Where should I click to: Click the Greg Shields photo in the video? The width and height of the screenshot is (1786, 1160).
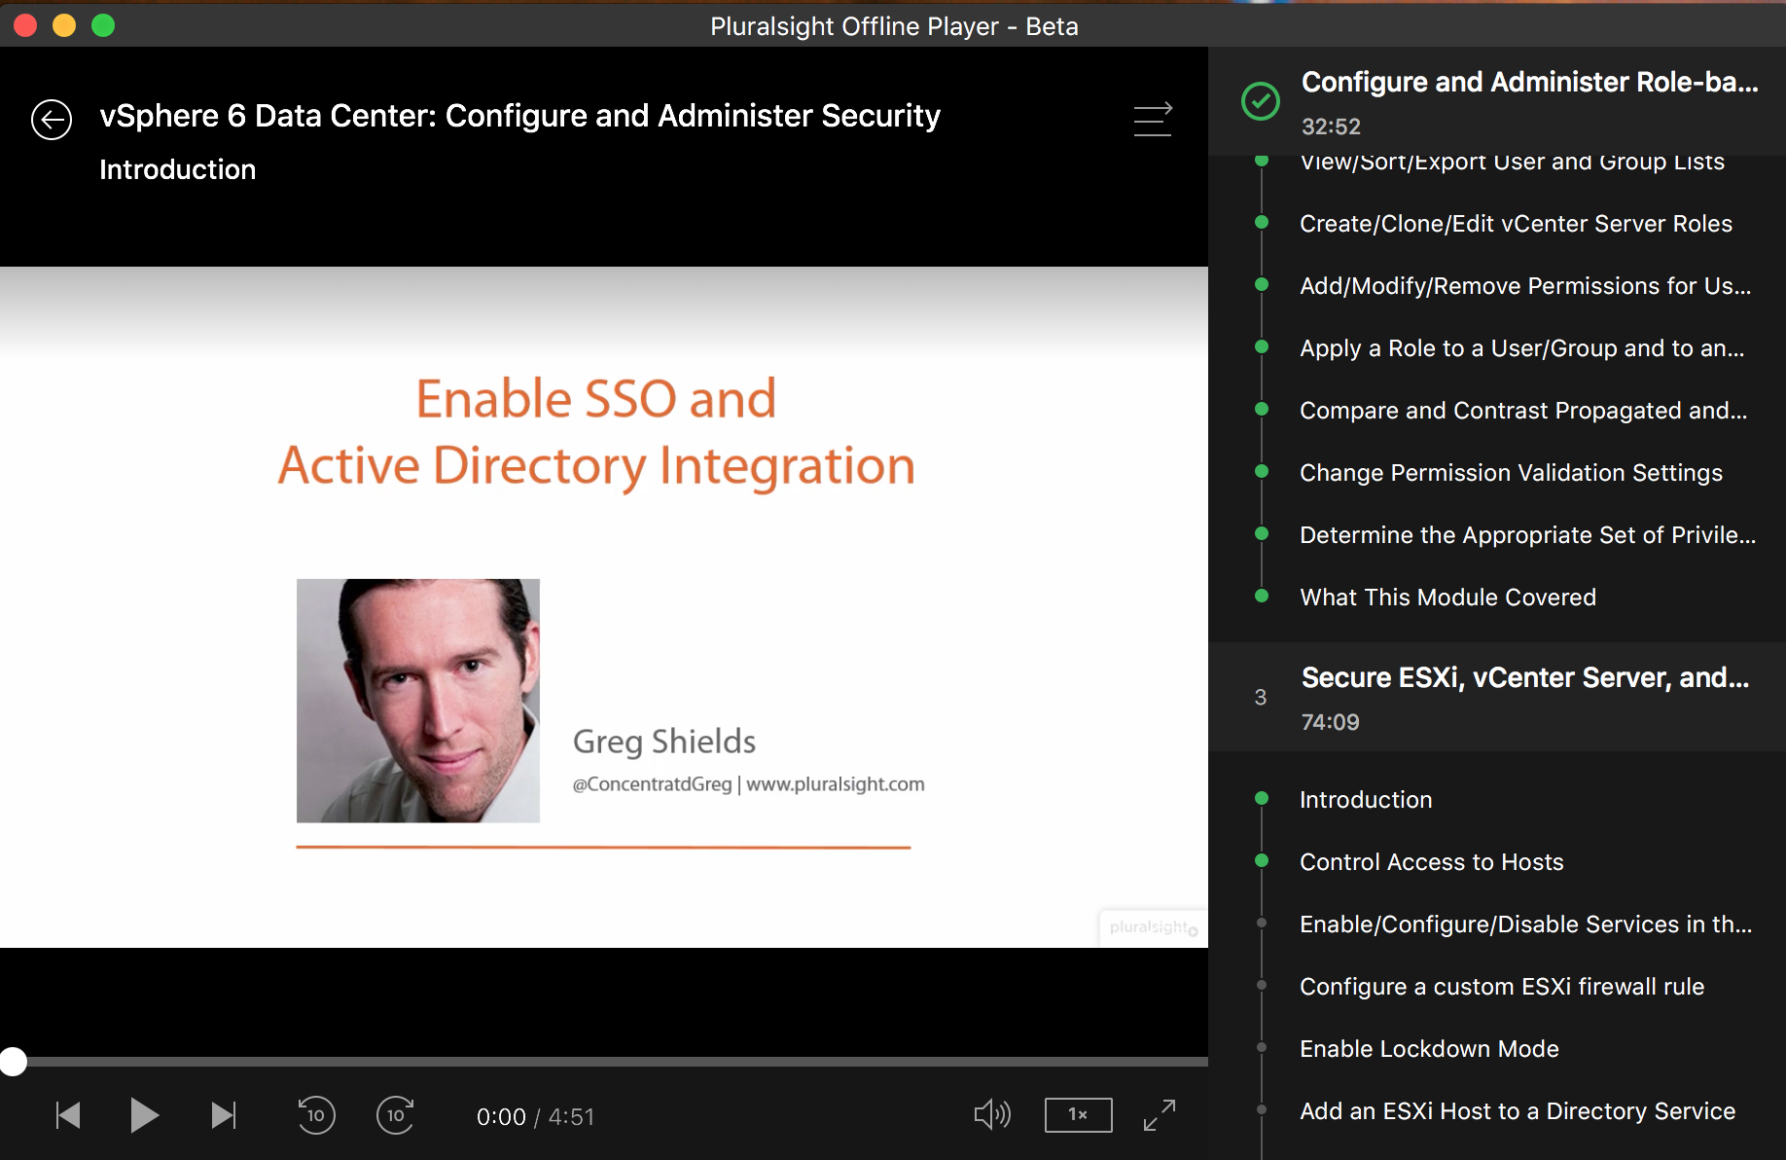pyautogui.click(x=418, y=701)
